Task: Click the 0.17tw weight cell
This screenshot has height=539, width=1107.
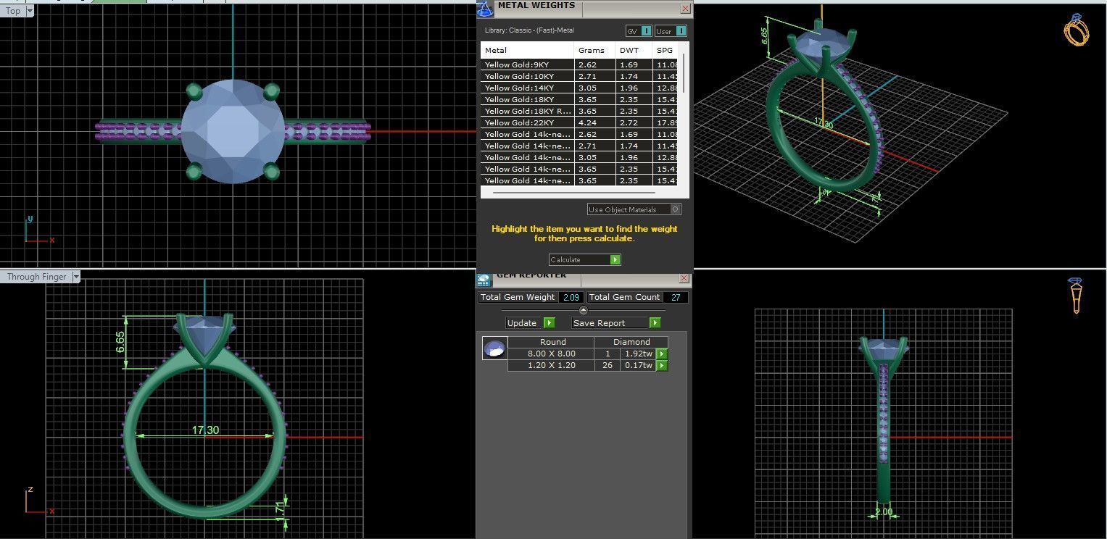Action: point(638,366)
